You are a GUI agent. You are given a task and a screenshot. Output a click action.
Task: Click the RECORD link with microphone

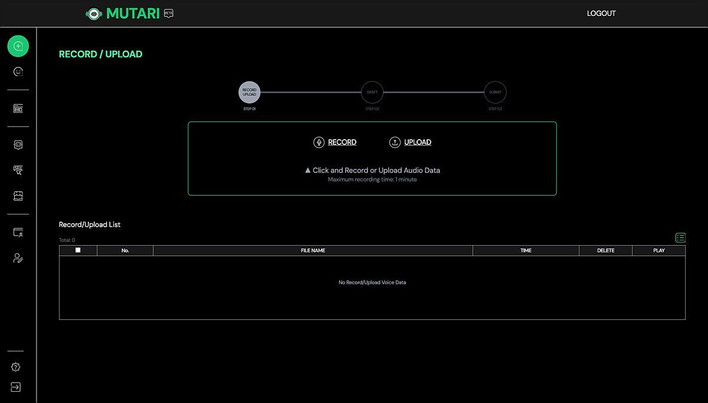click(x=335, y=142)
